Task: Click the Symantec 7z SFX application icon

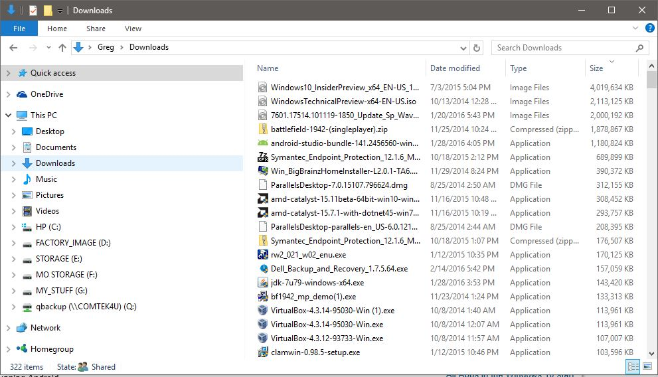Action: (x=263, y=157)
